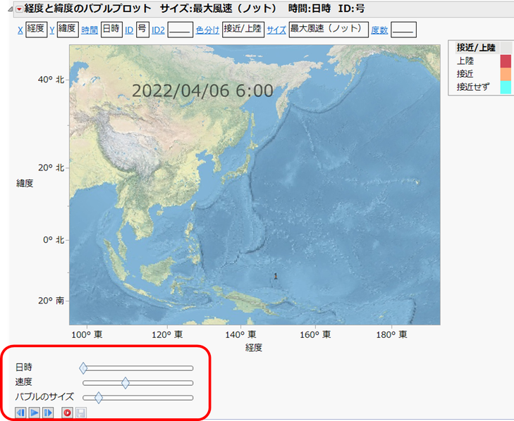Select the 接近 legend label
The width and height of the screenshot is (514, 421).
click(x=465, y=74)
